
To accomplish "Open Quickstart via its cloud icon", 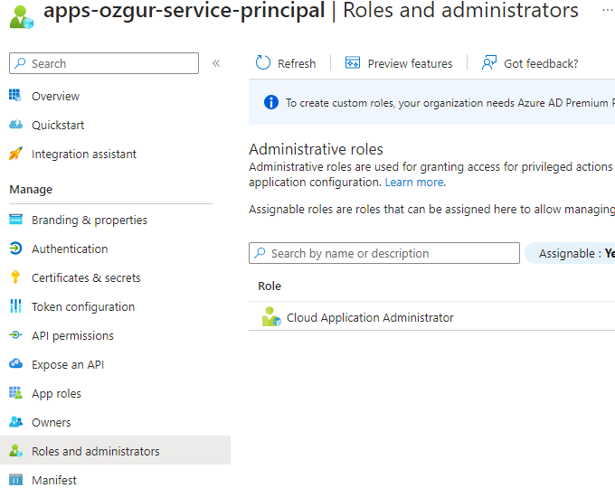I will (x=15, y=125).
